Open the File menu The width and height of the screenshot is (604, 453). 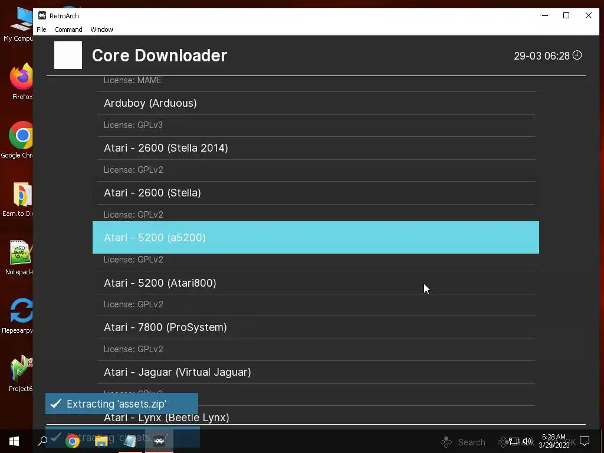(x=41, y=29)
